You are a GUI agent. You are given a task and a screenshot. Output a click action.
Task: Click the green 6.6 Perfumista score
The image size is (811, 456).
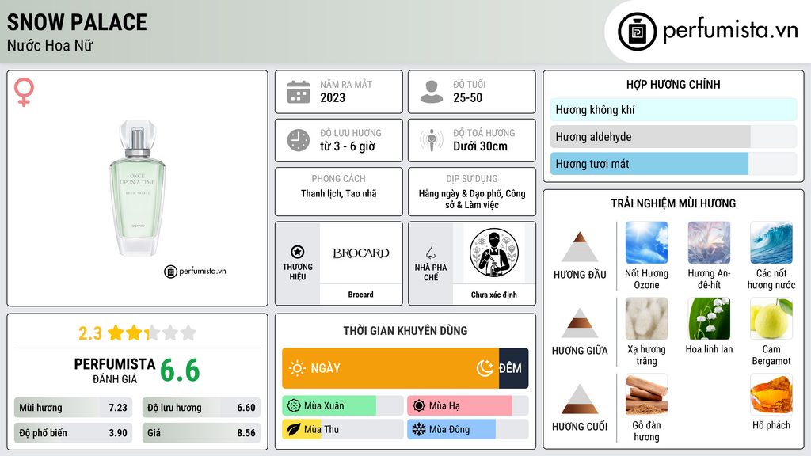(180, 370)
